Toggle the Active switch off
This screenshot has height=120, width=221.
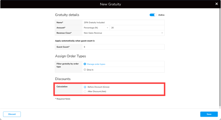tap(153, 15)
